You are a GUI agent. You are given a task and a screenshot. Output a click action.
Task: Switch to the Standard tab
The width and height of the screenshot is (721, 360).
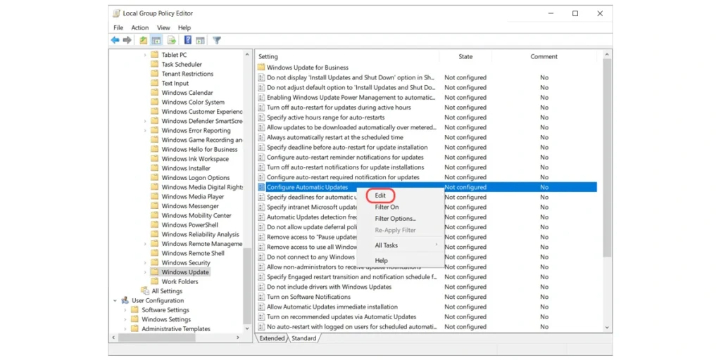point(304,338)
